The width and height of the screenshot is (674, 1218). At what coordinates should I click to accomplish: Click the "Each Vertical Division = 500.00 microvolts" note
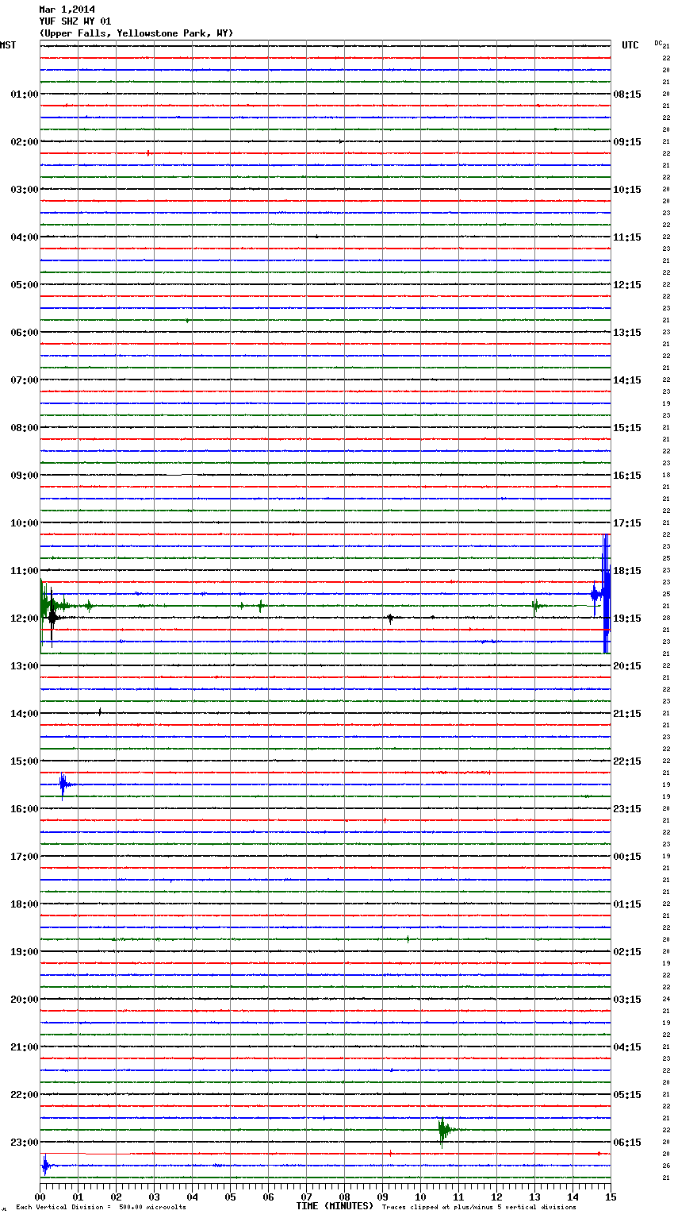(x=101, y=1207)
